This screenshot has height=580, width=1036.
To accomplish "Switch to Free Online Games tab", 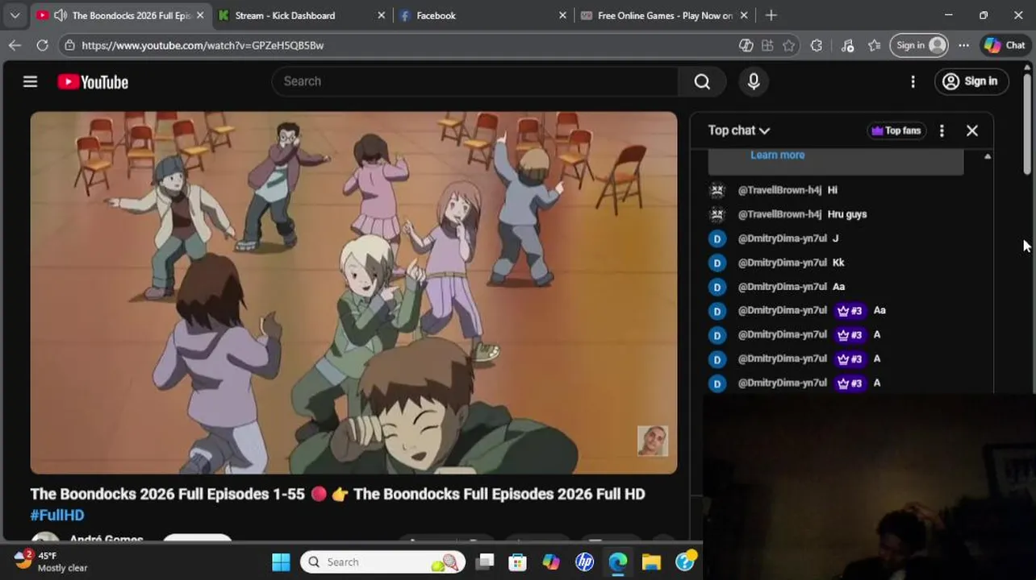I will pos(665,15).
